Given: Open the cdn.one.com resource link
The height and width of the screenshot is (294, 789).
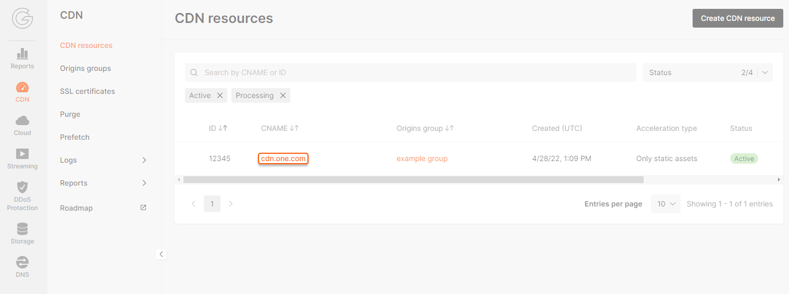Looking at the screenshot, I should [x=283, y=158].
